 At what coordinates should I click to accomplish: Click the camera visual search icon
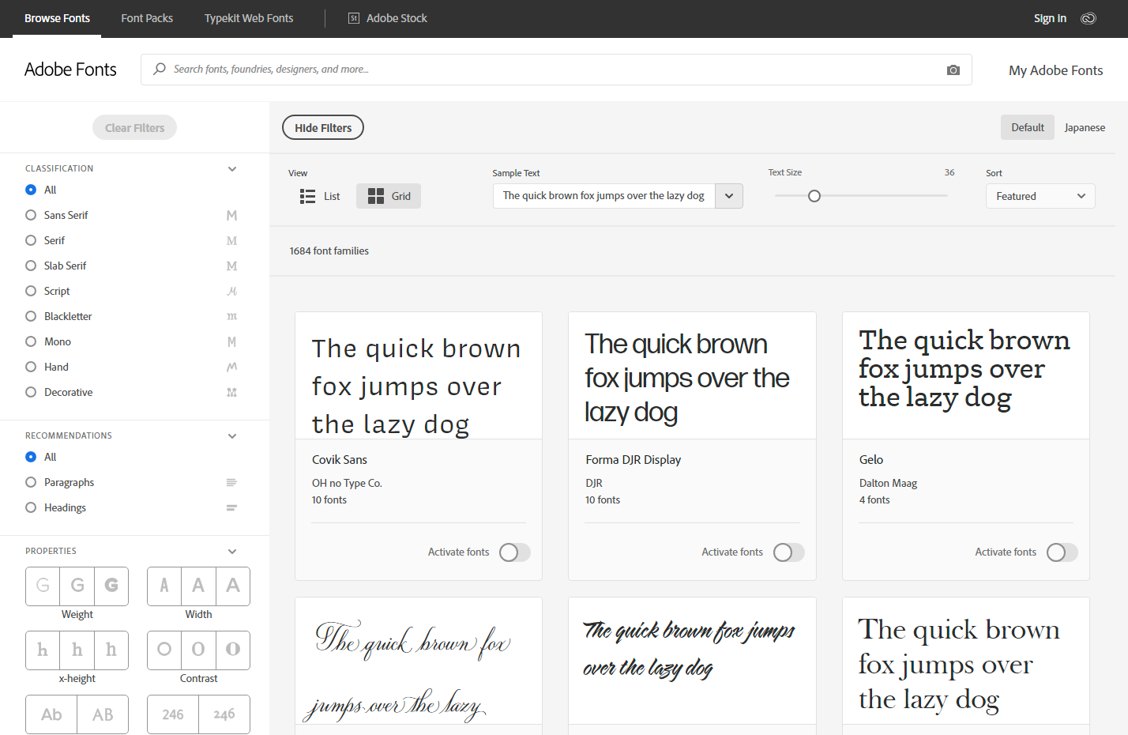pos(953,70)
